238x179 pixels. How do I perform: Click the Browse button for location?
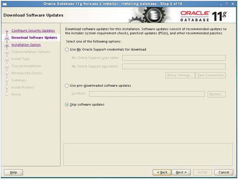coord(216,94)
